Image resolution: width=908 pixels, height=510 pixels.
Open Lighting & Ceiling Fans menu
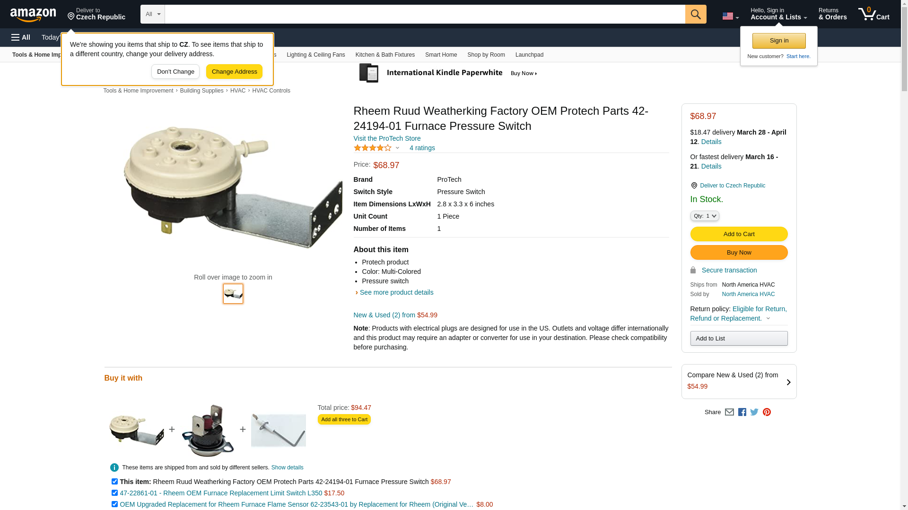point(315,55)
